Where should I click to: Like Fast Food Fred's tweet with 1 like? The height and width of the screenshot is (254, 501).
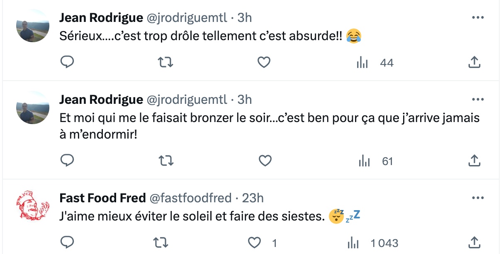pyautogui.click(x=262, y=242)
